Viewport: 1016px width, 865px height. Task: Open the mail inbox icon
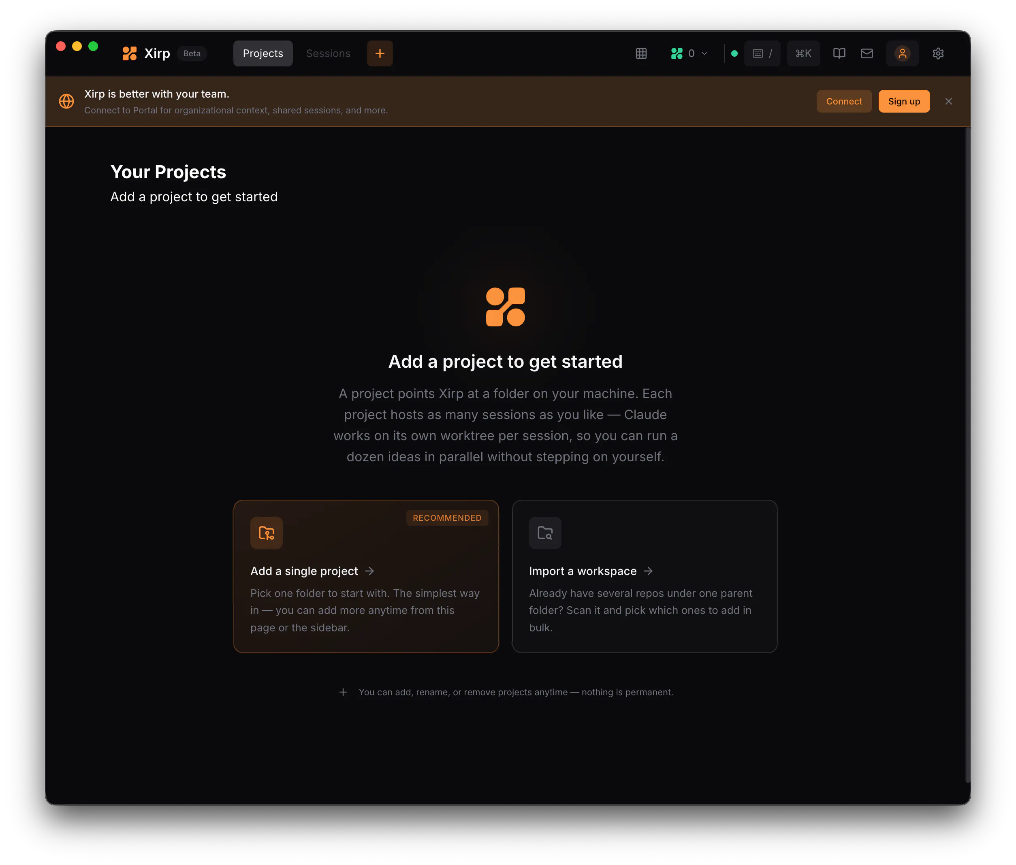pyautogui.click(x=867, y=53)
